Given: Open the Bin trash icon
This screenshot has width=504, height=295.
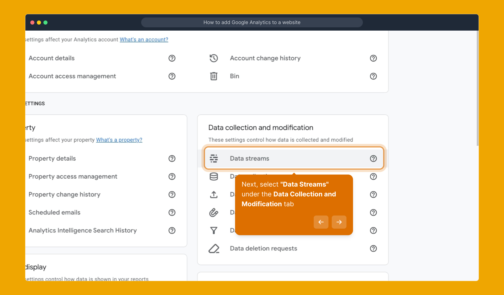Looking at the screenshot, I should tap(214, 76).
